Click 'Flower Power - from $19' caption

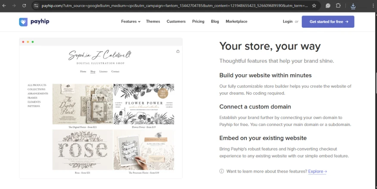(144, 127)
